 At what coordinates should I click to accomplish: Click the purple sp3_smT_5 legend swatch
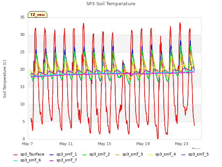[183, 155]
